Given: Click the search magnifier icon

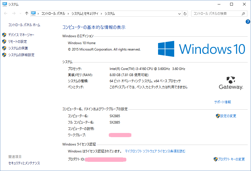Looking at the screenshot, I should tap(243, 14).
